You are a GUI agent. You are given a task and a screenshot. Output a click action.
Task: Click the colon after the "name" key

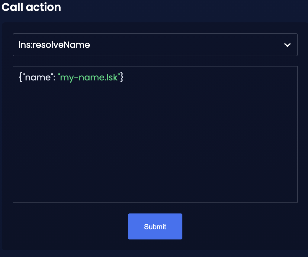(x=54, y=78)
